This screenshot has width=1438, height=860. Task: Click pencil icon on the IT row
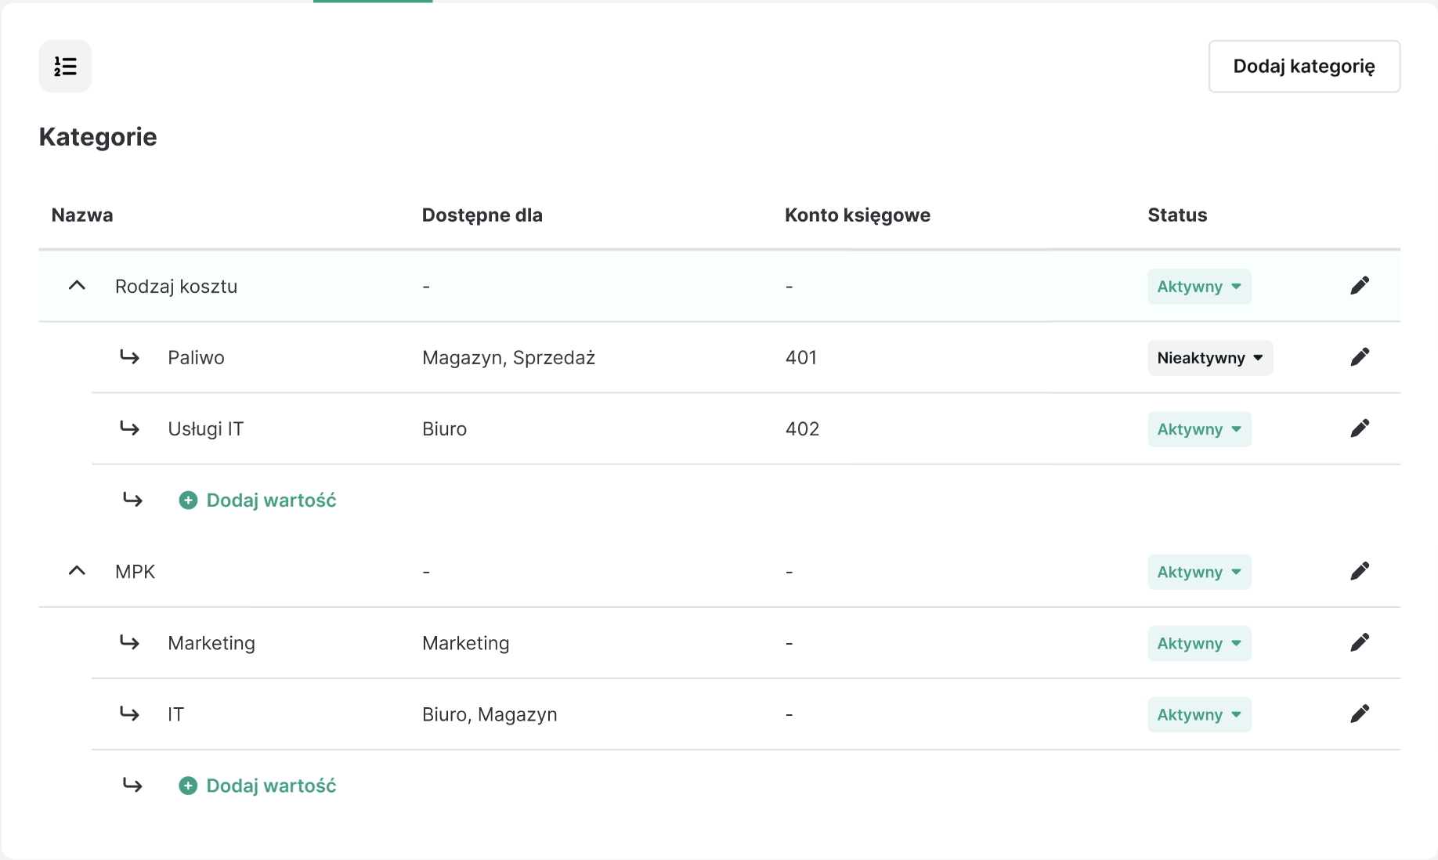[1360, 714]
